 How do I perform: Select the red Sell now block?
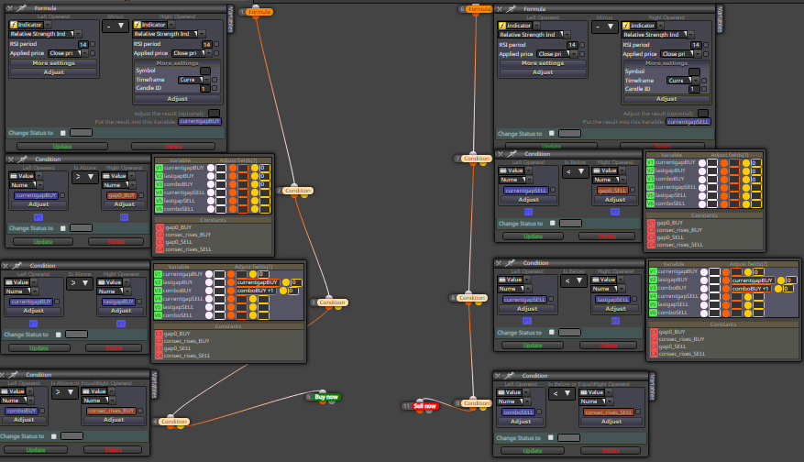coord(424,406)
